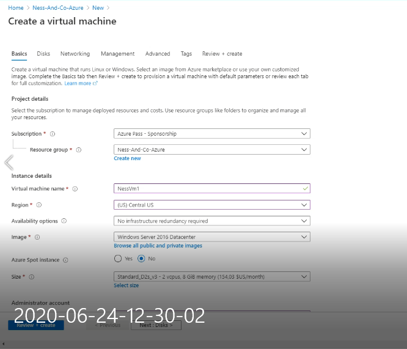Switch to the Networking tab
Viewport: 407px width, 349px height.
coord(75,54)
